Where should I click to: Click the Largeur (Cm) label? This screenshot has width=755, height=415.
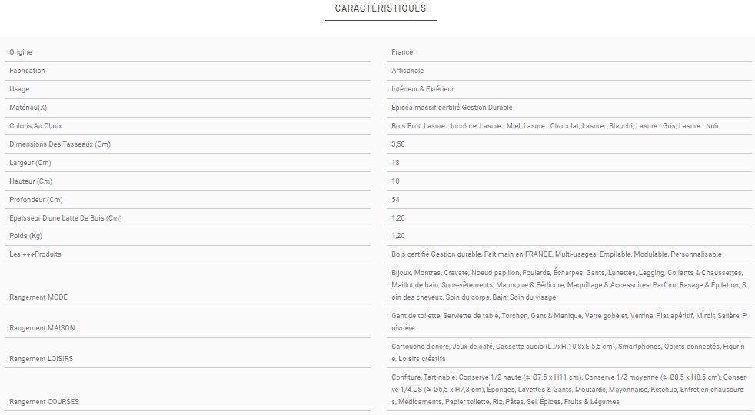30,163
